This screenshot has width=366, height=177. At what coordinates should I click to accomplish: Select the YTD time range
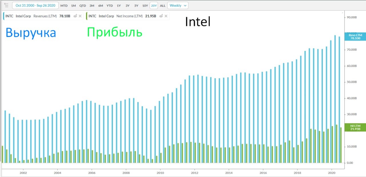click(x=110, y=5)
